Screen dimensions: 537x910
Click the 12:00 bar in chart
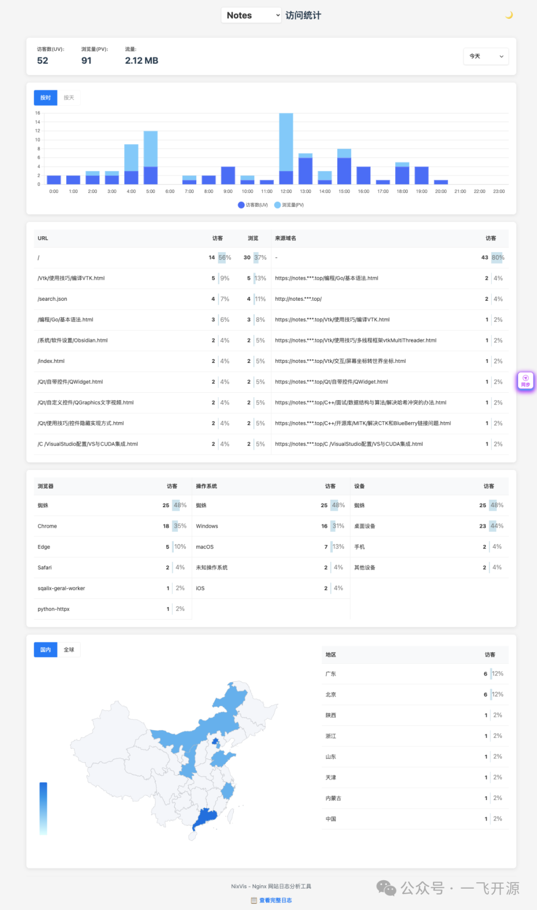[286, 149]
